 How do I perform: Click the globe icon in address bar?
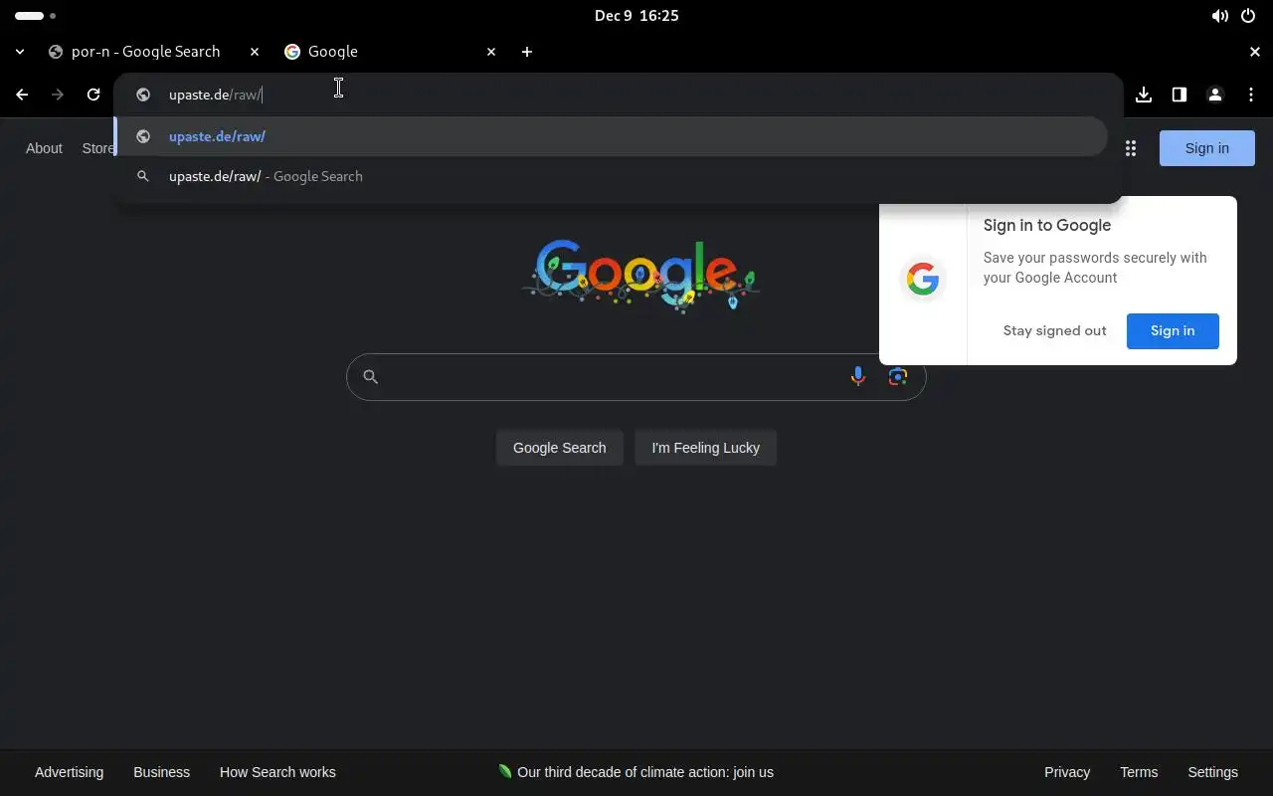(143, 95)
